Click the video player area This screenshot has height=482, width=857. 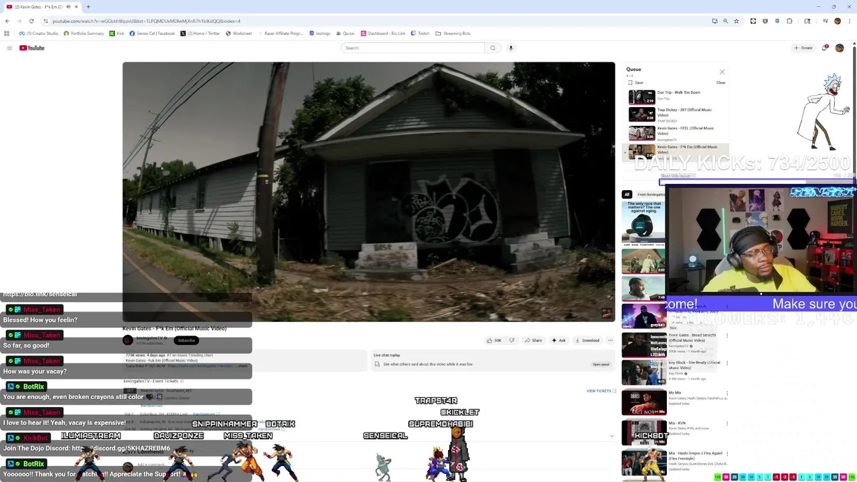[x=368, y=192]
